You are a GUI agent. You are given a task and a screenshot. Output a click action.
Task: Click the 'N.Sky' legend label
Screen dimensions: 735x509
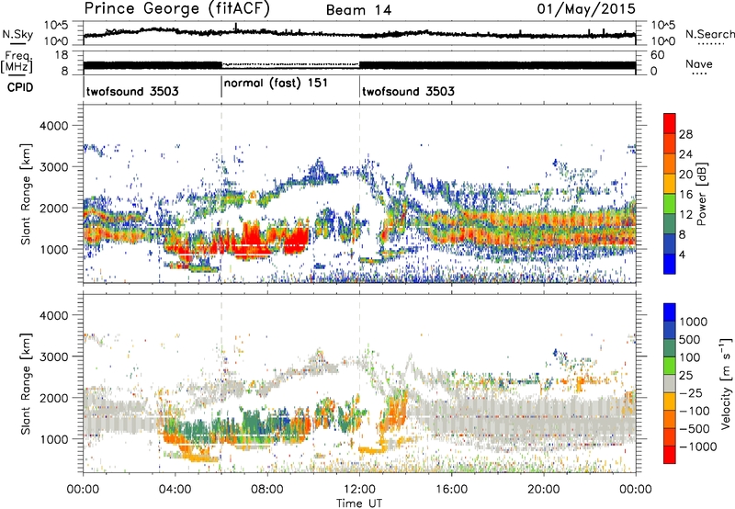pyautogui.click(x=17, y=34)
